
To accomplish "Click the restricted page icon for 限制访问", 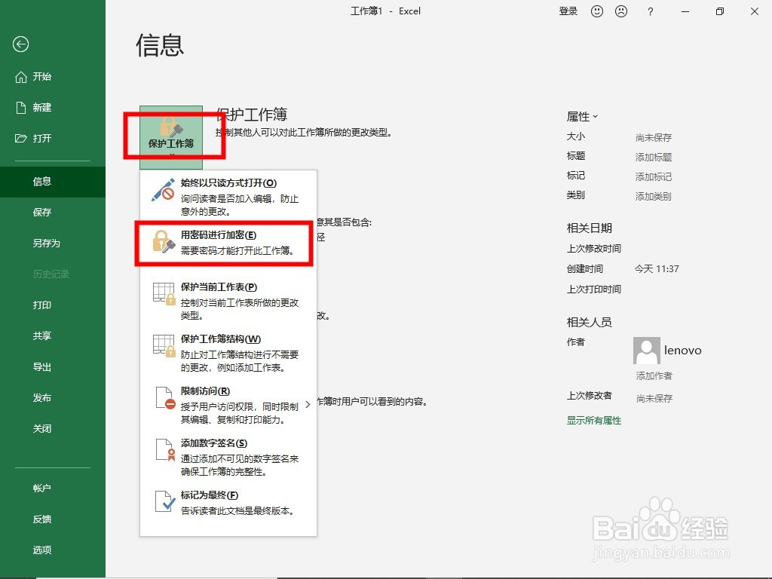I will pos(165,398).
